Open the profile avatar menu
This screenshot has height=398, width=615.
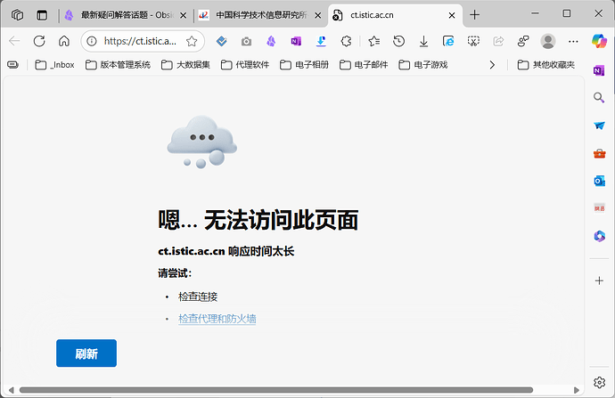point(548,41)
